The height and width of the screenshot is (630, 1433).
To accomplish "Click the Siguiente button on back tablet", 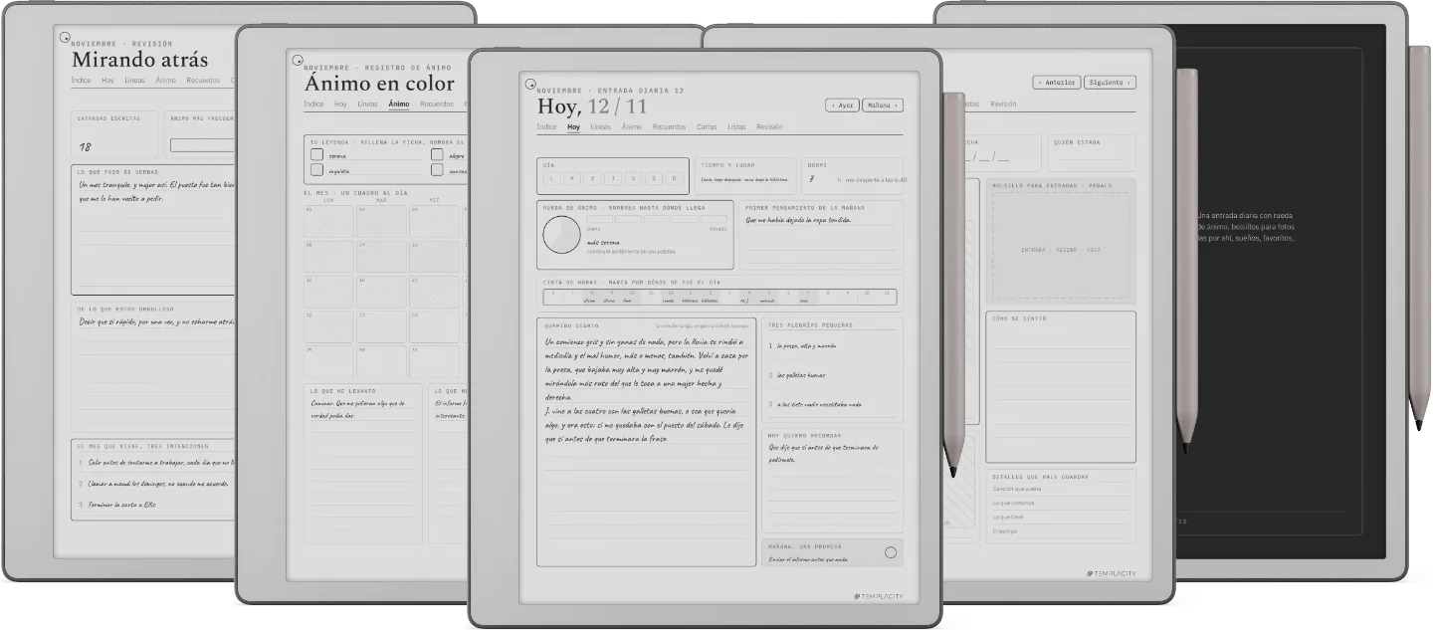I will [1109, 83].
